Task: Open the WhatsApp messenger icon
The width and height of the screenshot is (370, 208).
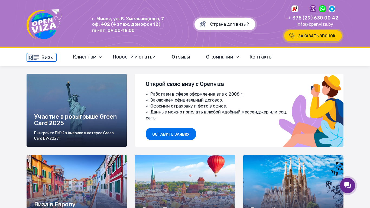Action: click(322, 9)
